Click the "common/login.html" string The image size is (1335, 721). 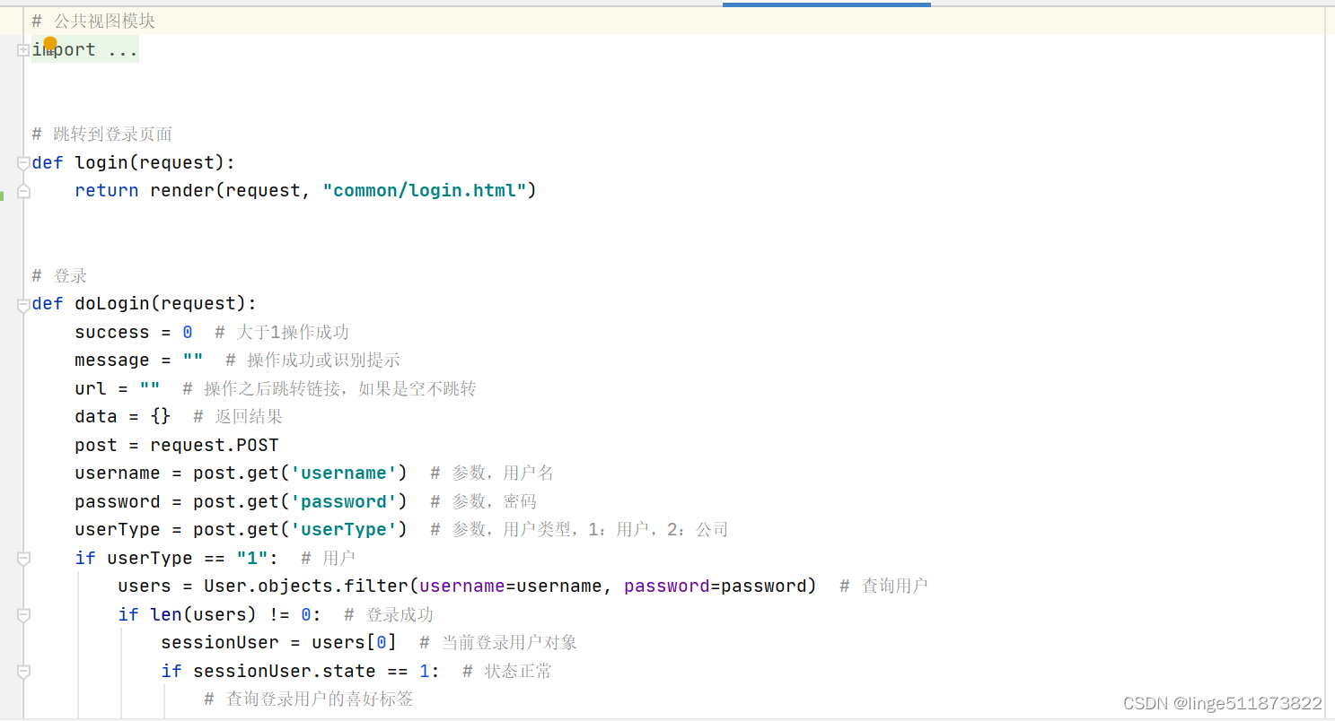pos(424,190)
